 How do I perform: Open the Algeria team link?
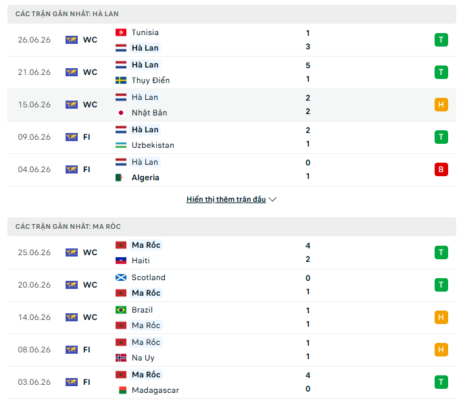[x=145, y=178]
